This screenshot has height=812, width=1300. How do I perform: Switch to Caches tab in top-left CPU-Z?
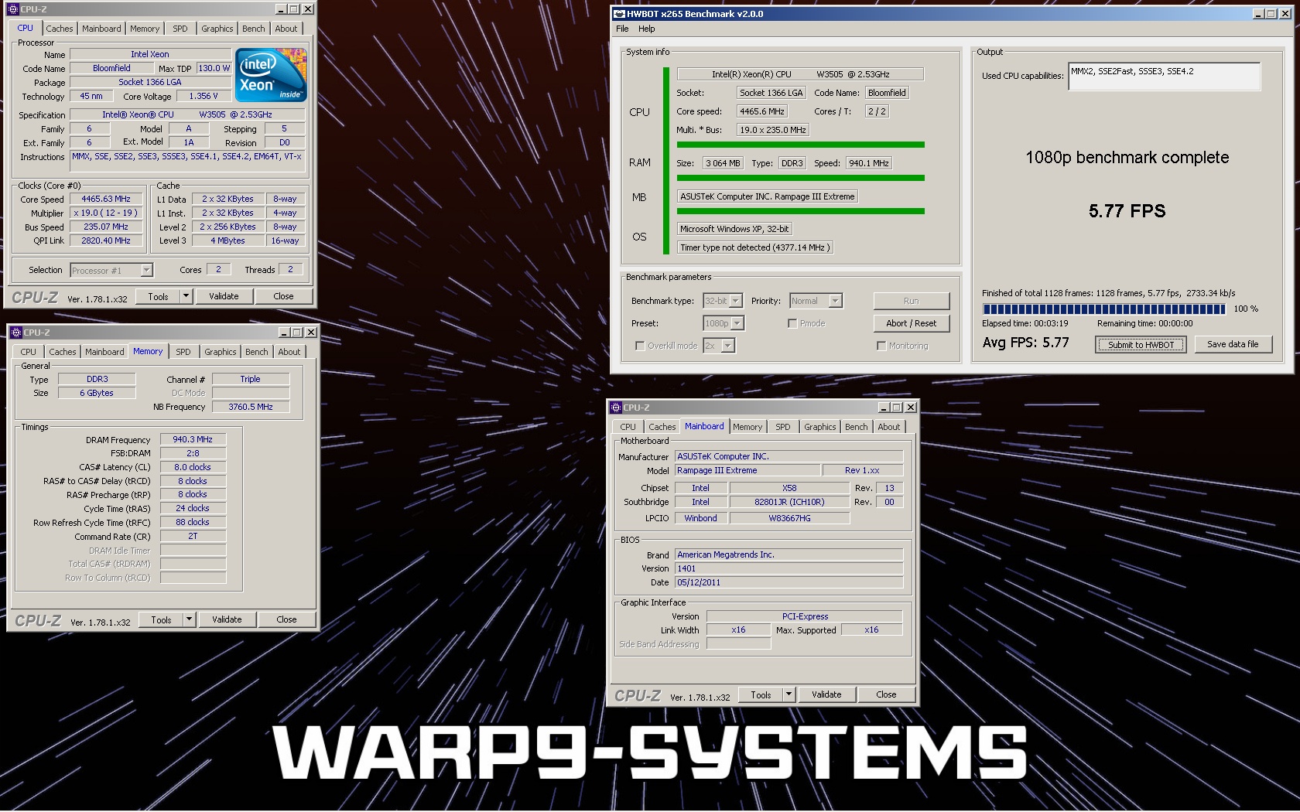pyautogui.click(x=59, y=29)
